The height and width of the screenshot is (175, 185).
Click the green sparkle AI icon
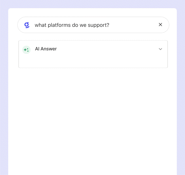(27, 50)
